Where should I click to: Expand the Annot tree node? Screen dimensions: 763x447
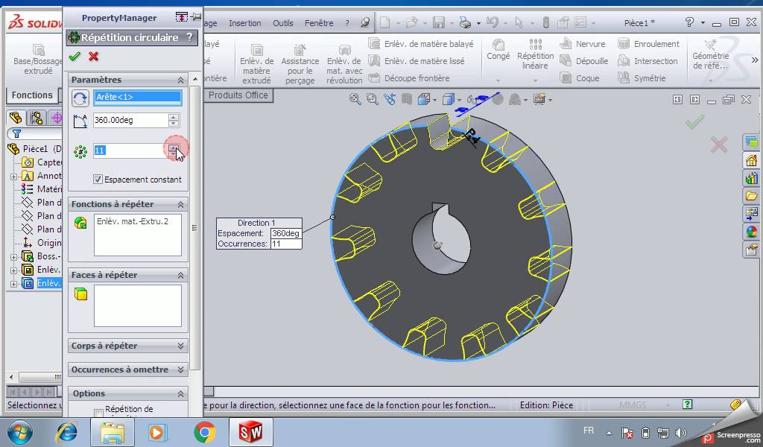(13, 176)
